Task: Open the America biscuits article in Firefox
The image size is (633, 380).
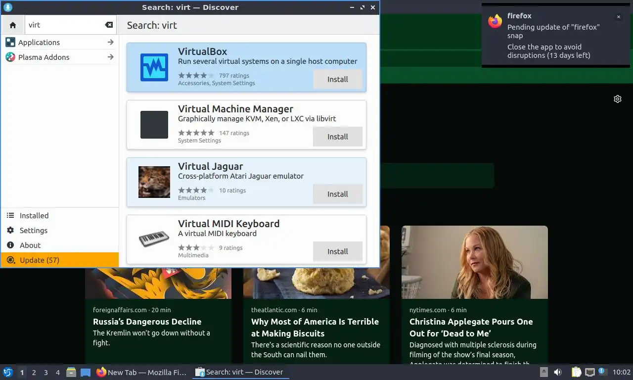Action: [x=315, y=328]
